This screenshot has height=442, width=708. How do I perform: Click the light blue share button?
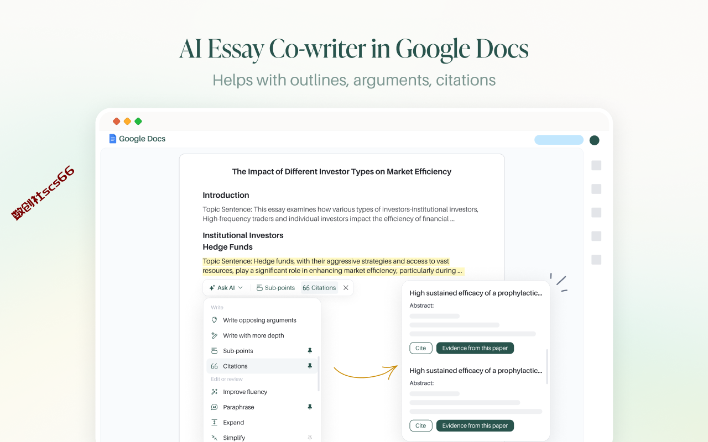[559, 140]
